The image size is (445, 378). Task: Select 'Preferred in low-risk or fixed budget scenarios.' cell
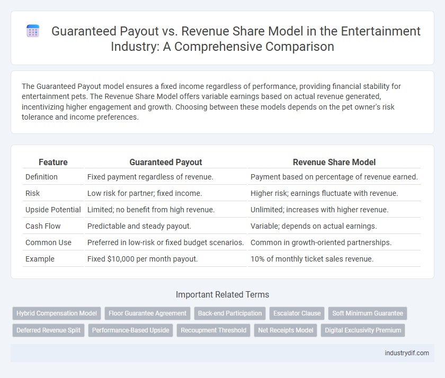coord(166,243)
